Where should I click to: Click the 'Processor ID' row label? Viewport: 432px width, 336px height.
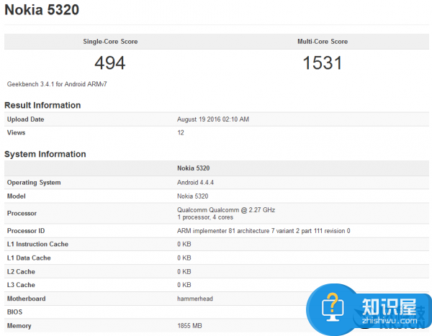[26, 231]
